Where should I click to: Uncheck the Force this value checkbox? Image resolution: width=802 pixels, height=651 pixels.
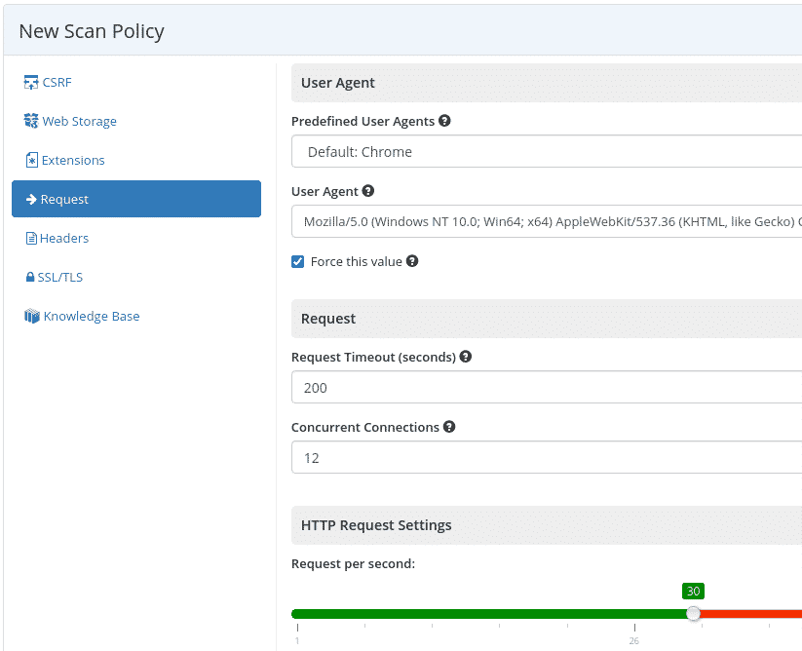click(x=297, y=261)
